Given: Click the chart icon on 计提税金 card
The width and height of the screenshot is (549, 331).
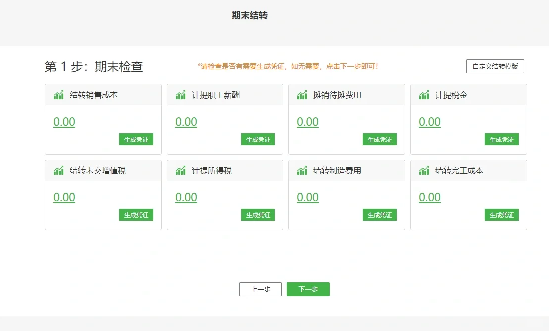Looking at the screenshot, I should click(424, 94).
